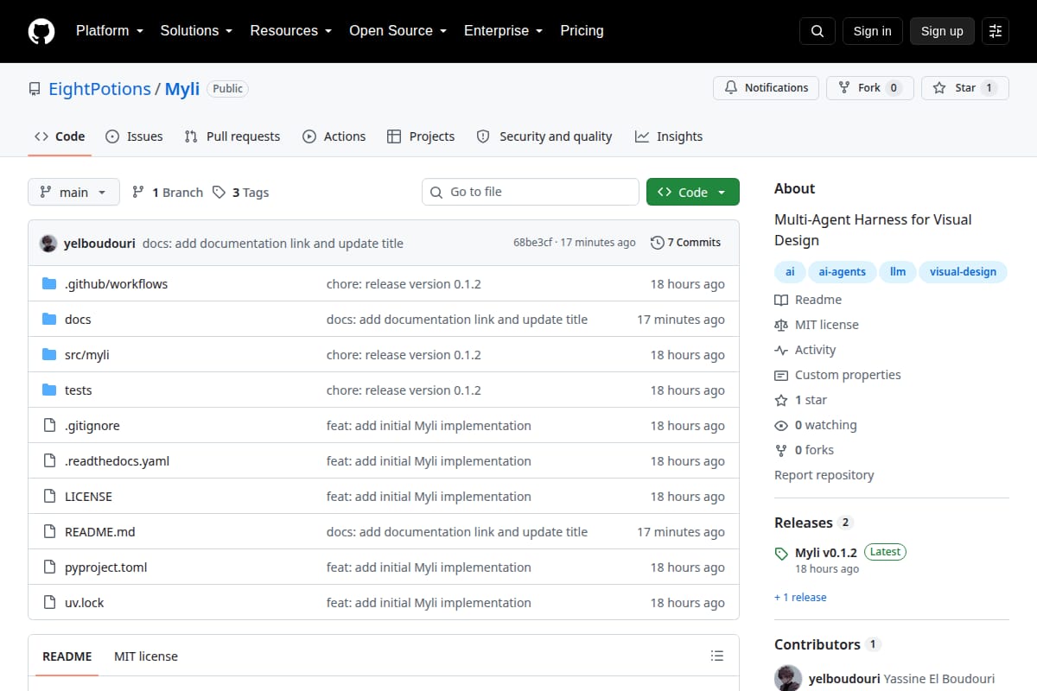Viewport: 1037px width, 691px height.
Task: Select the llm topic tag
Action: pyautogui.click(x=898, y=271)
